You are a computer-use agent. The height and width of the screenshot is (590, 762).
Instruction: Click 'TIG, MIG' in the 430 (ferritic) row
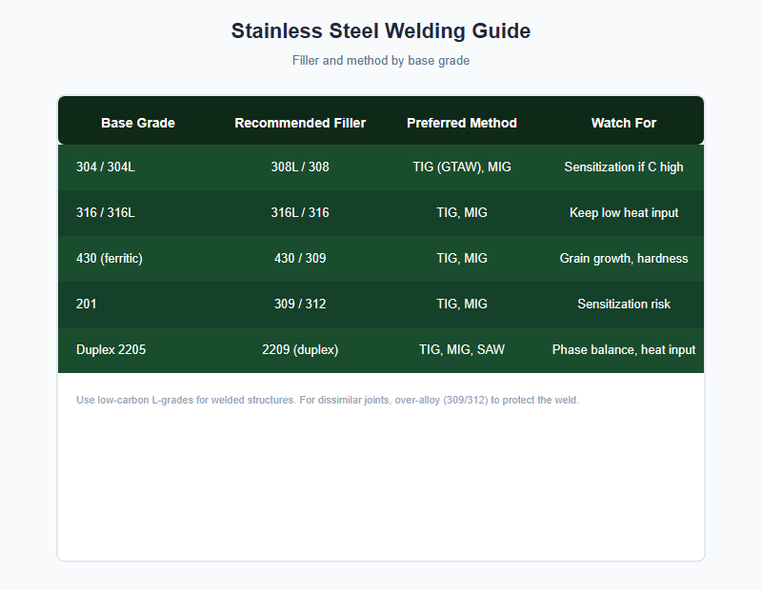(x=462, y=258)
